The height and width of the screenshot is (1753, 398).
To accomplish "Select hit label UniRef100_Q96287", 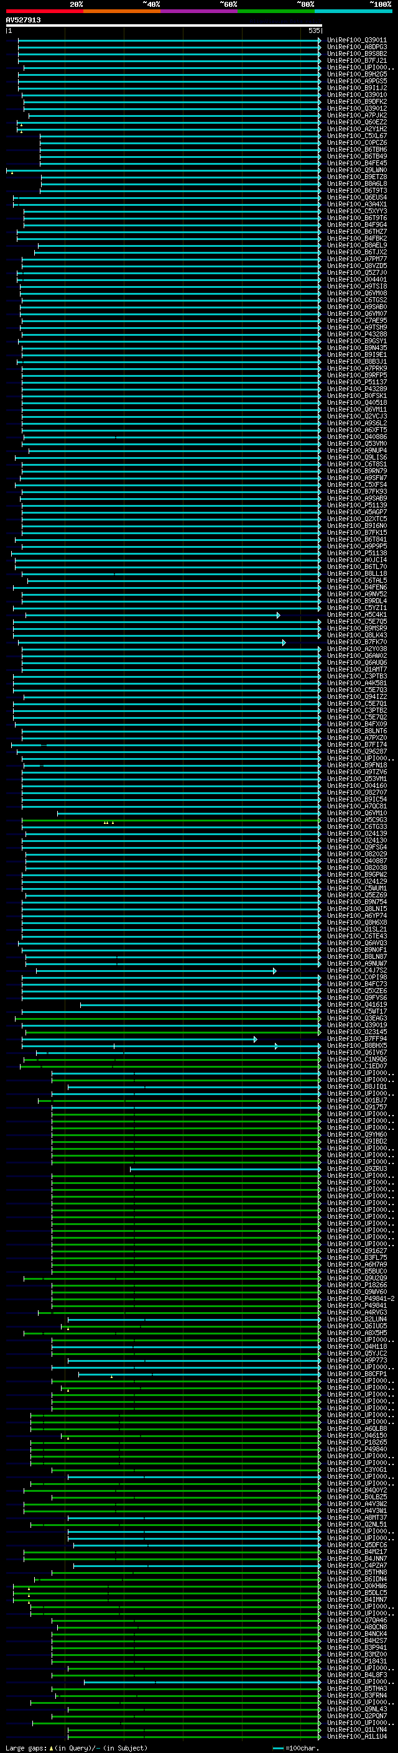I will [357, 751].
